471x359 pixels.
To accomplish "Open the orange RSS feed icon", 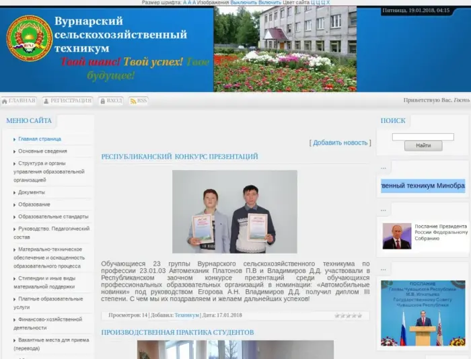I will click(x=133, y=101).
